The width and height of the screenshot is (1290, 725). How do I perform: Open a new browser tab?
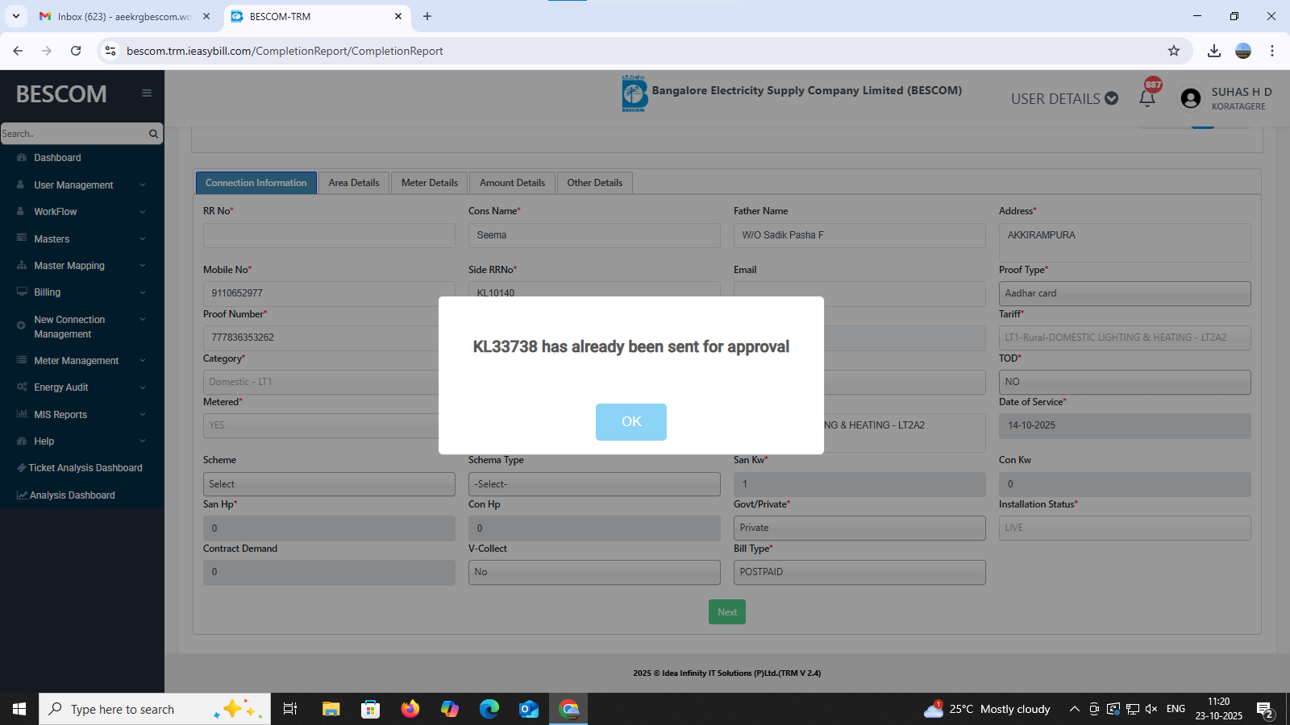(427, 16)
